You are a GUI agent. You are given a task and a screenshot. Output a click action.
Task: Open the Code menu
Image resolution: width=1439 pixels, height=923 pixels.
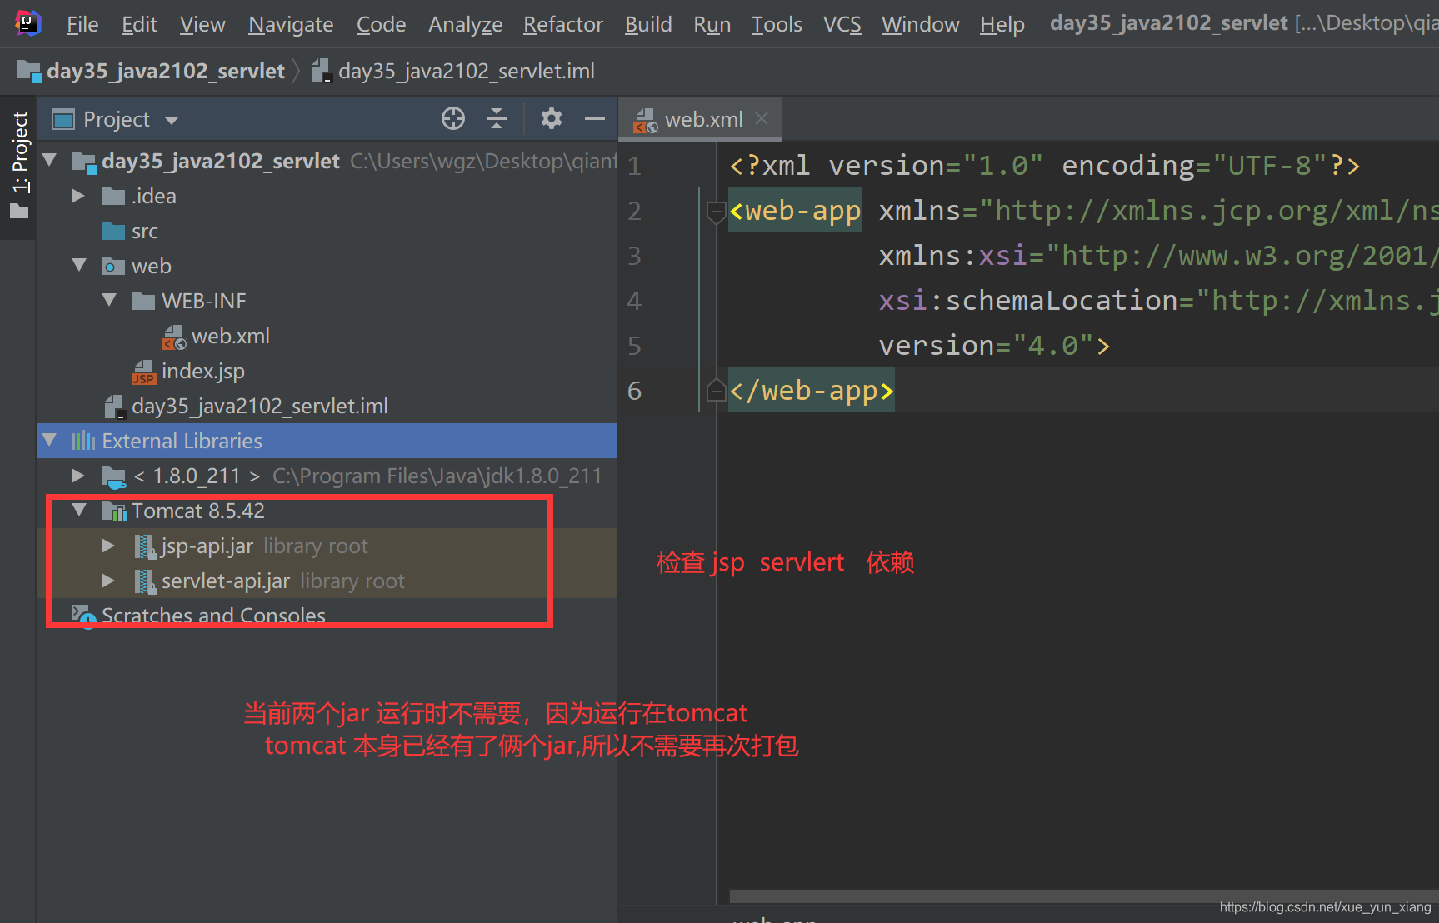pyautogui.click(x=381, y=24)
